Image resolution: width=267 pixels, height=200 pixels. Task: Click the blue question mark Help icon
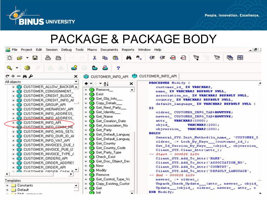(x=118, y=68)
